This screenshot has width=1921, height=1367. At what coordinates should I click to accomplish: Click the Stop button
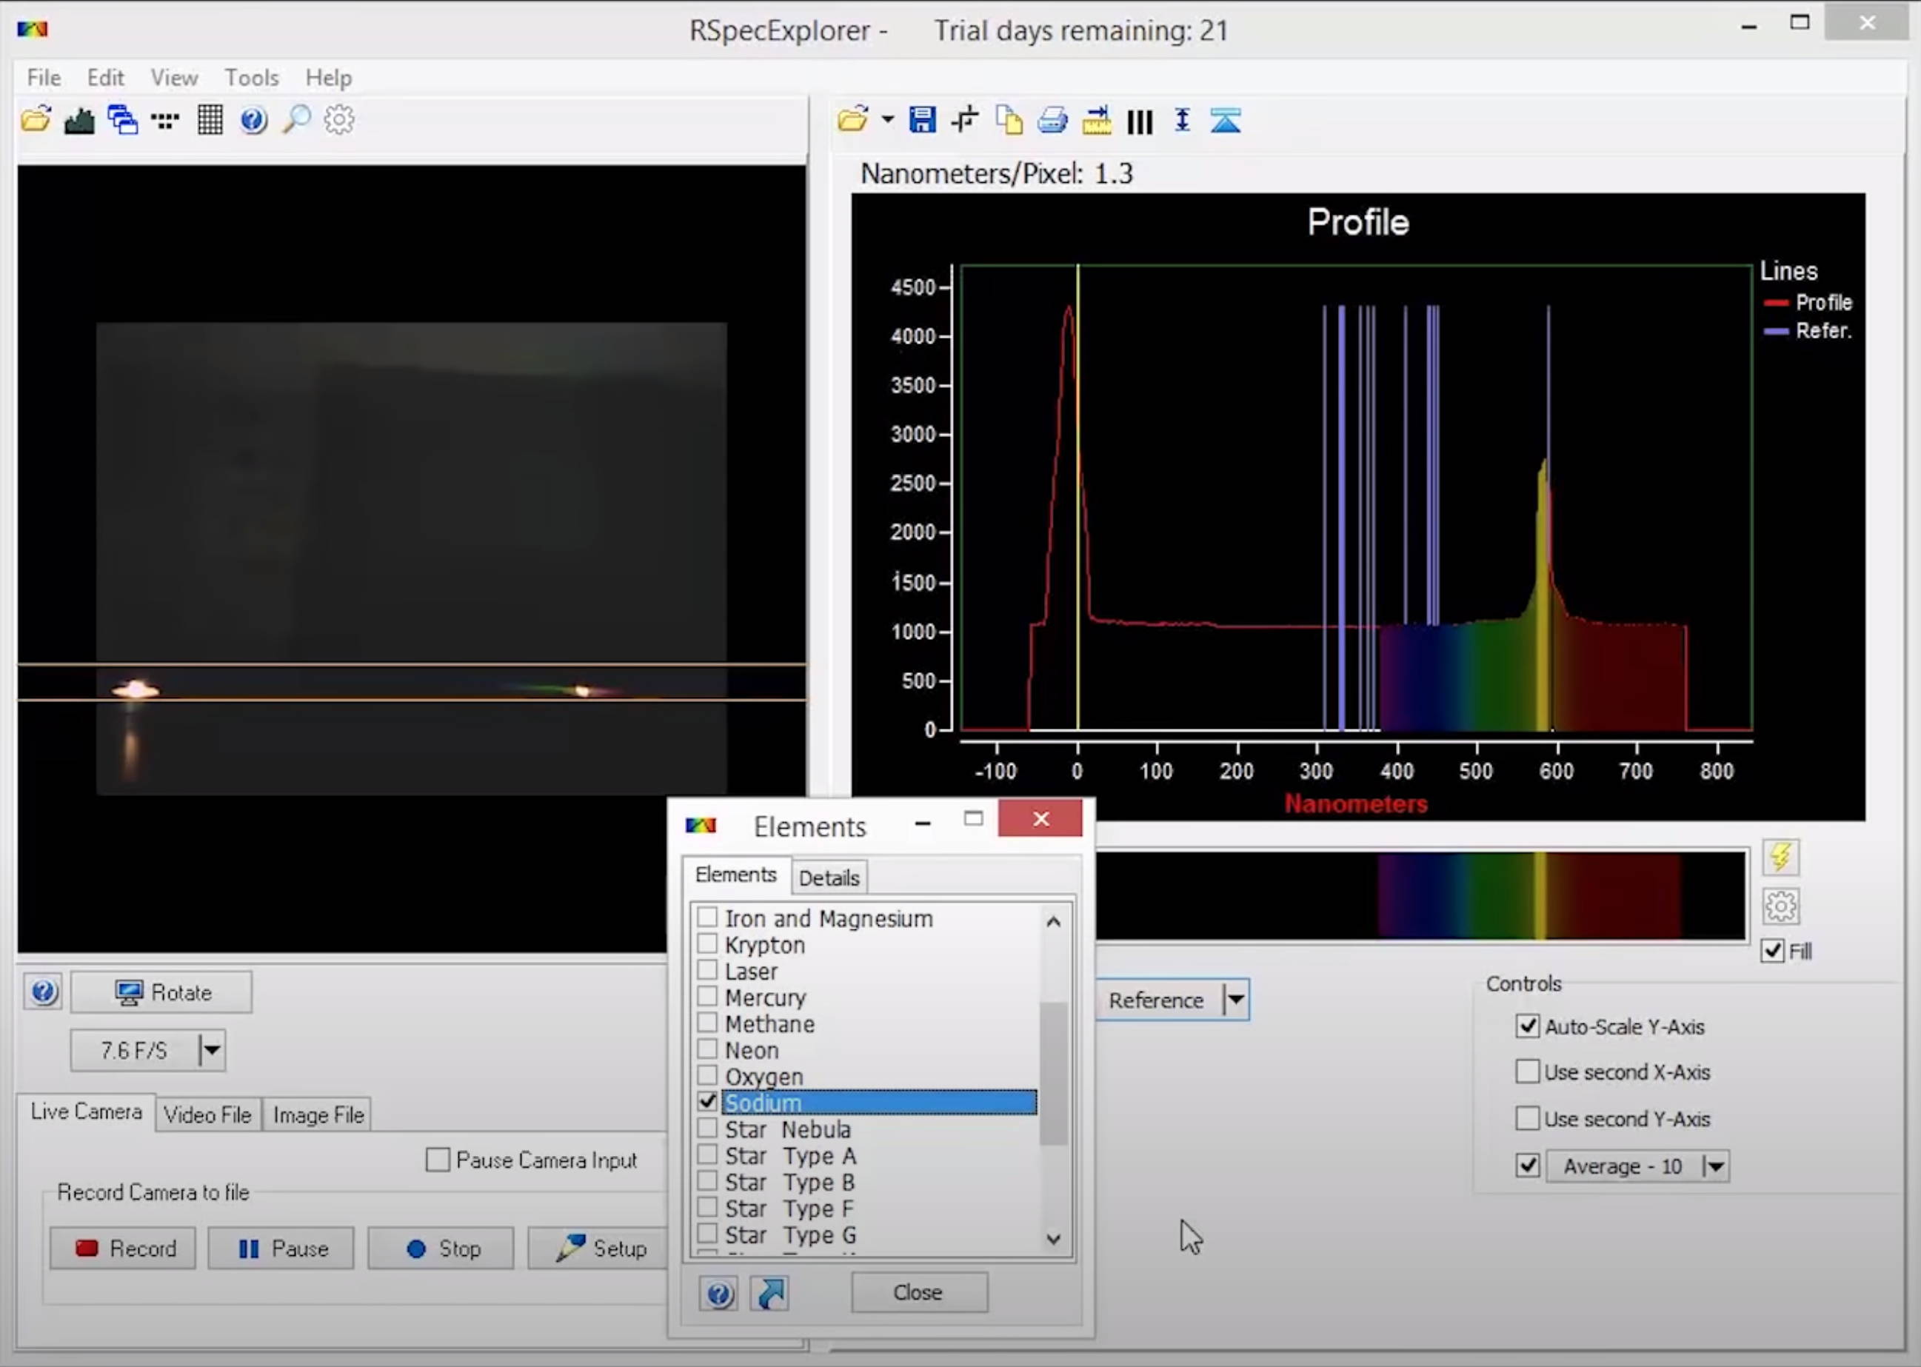[x=441, y=1248]
